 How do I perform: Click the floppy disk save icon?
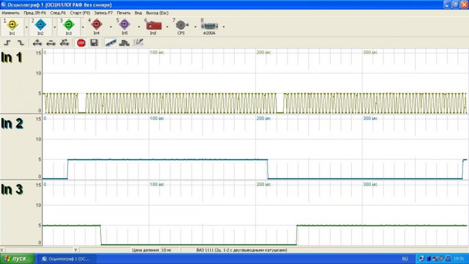pyautogui.click(x=94, y=43)
